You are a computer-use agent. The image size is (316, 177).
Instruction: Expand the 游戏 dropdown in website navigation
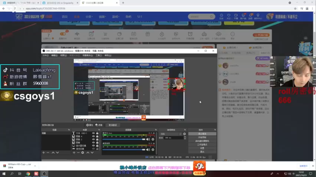[116, 17]
